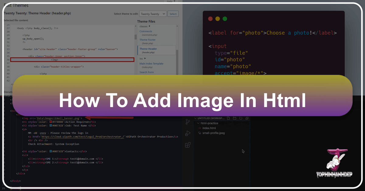Open the Run and Debug view icon

[x=188, y=133]
